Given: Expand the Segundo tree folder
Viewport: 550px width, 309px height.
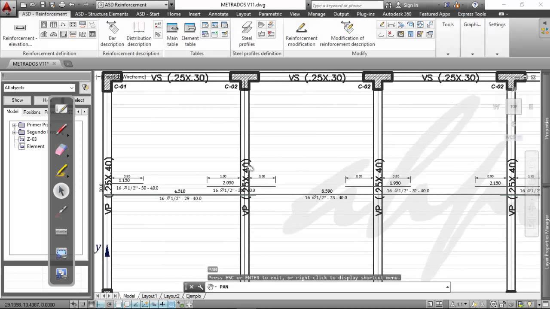Looking at the screenshot, I should (x=14, y=132).
